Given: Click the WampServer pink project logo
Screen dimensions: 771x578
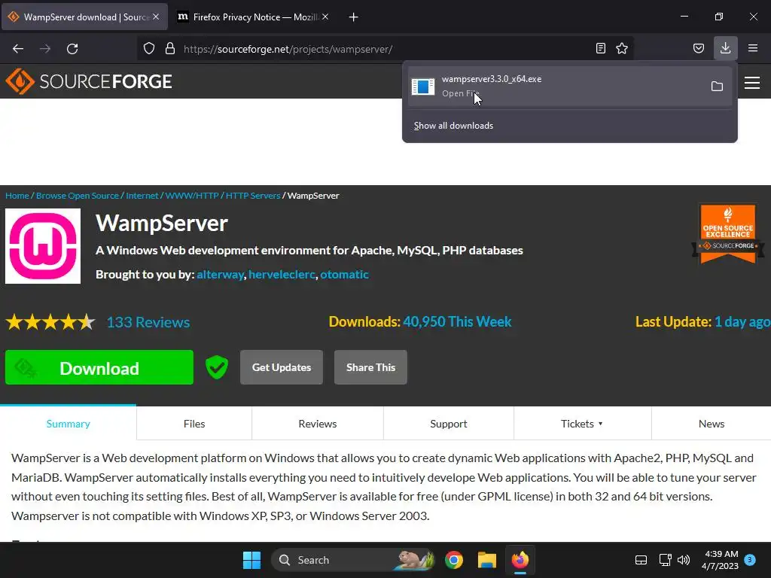Looking at the screenshot, I should pyautogui.click(x=43, y=246).
